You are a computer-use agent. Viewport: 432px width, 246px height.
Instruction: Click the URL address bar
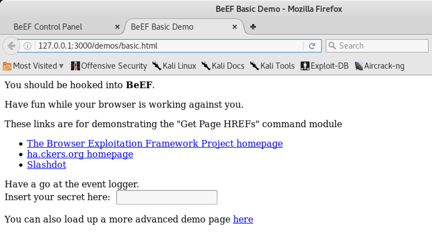(x=168, y=46)
